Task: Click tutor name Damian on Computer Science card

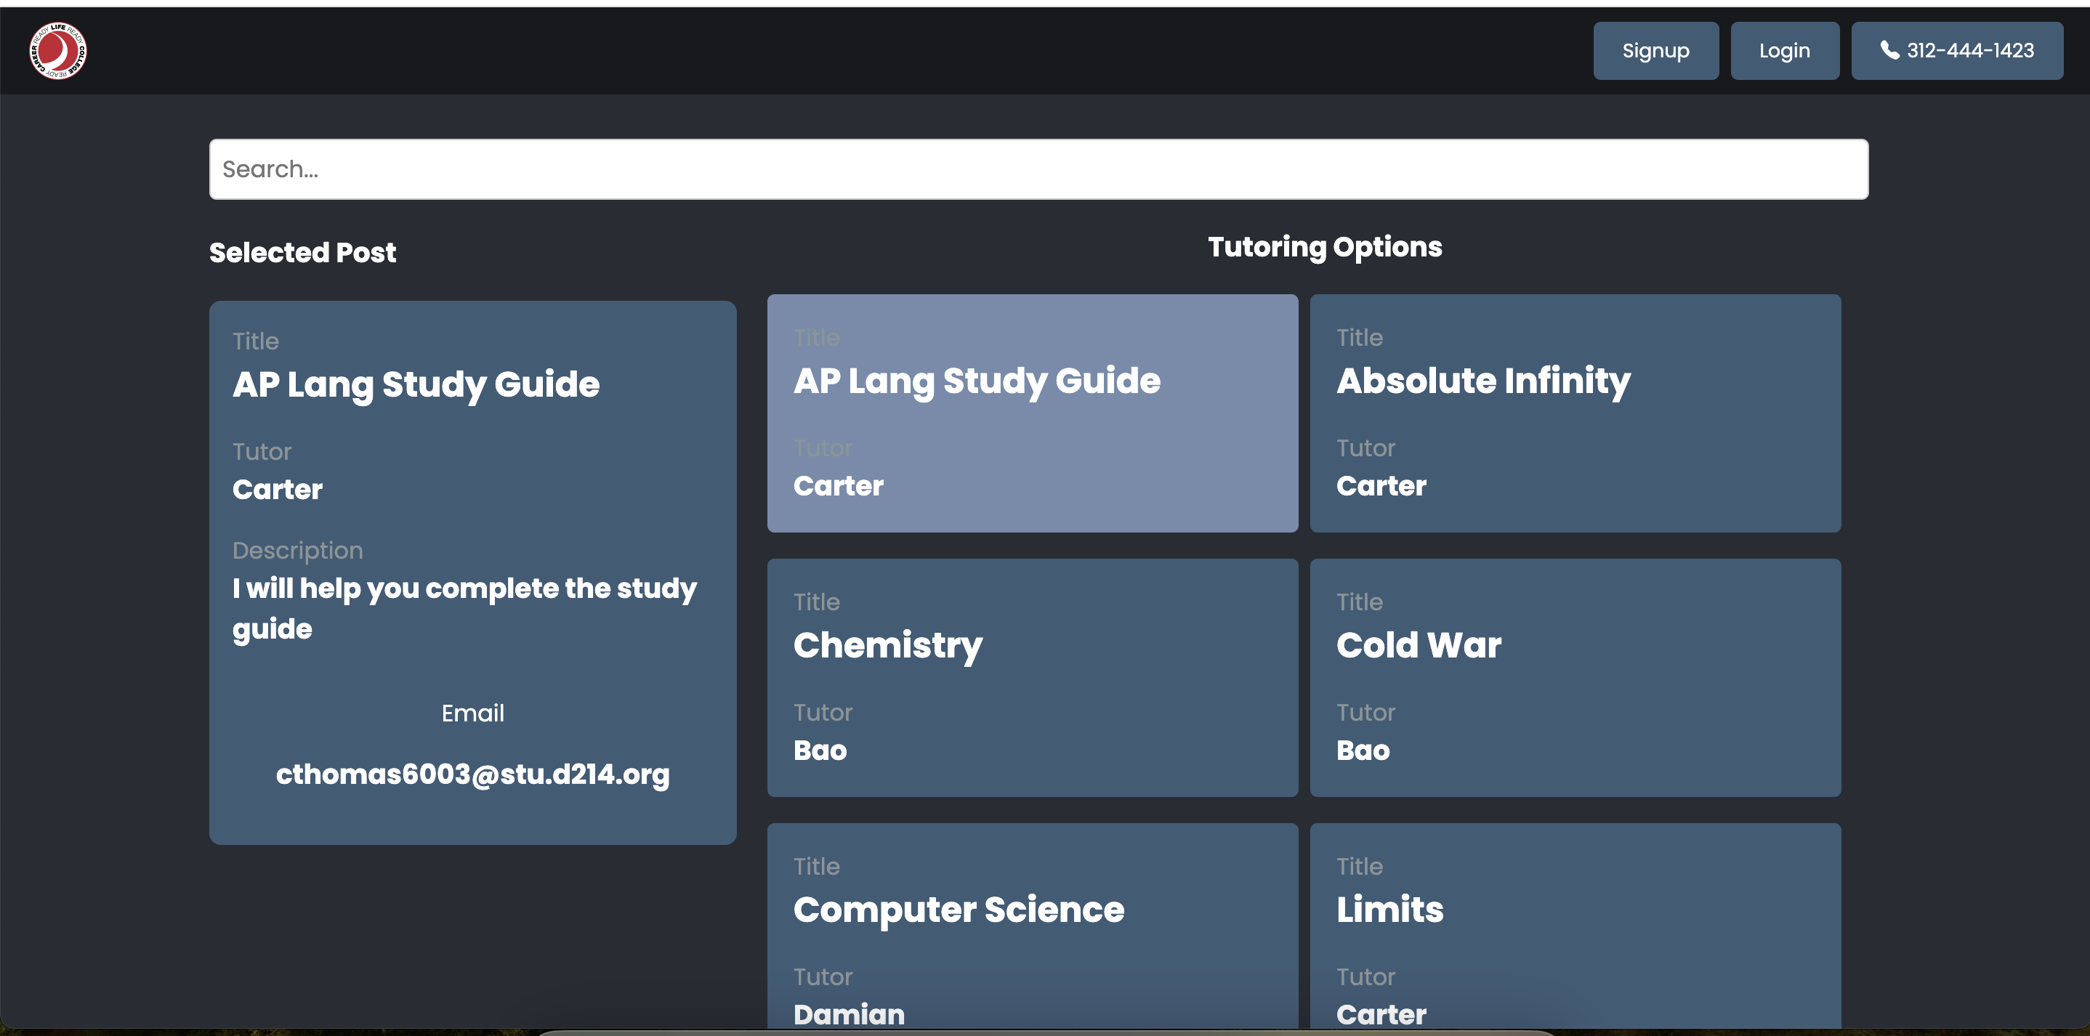Action: coord(848,1014)
